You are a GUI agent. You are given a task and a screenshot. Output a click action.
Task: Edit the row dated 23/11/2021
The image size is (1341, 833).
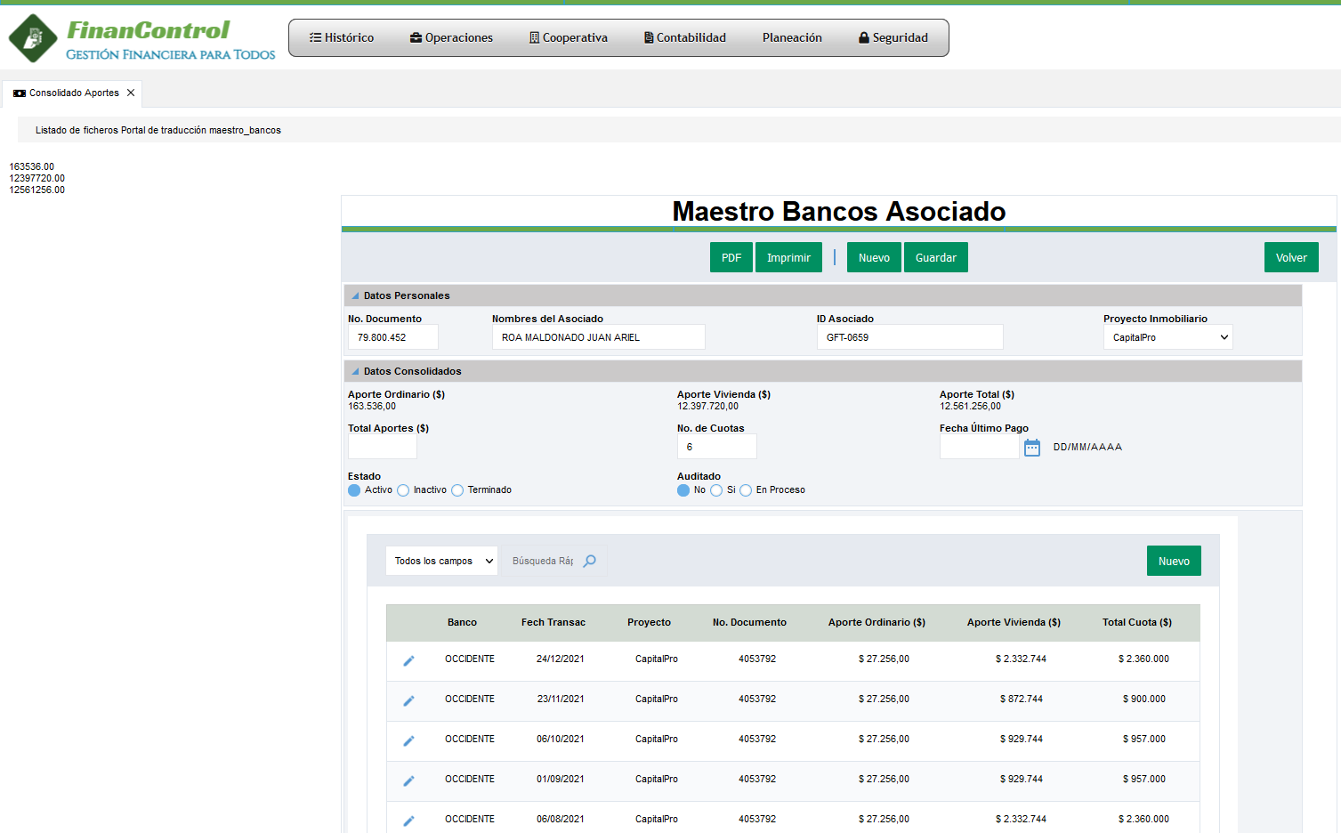point(409,700)
